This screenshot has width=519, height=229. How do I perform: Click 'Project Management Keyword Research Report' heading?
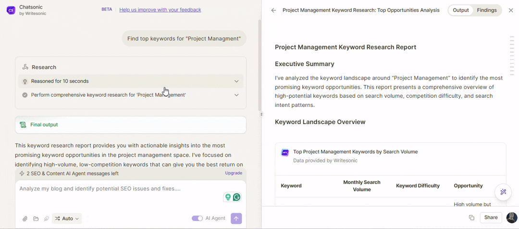point(346,47)
